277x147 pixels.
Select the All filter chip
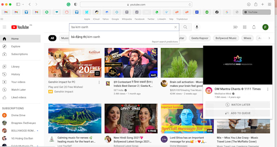click(x=52, y=38)
